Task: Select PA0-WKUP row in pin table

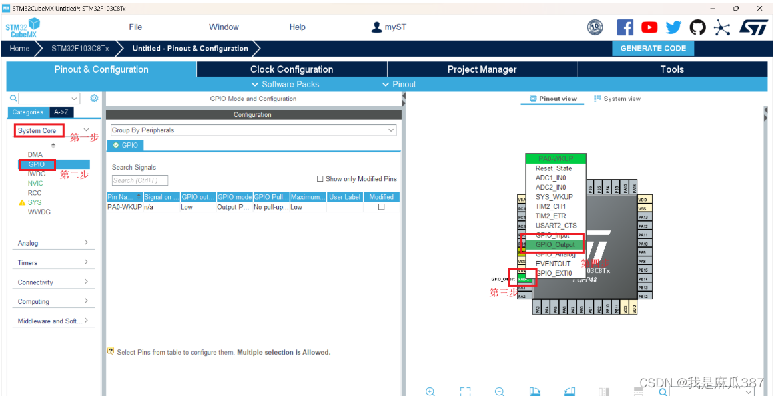Action: click(x=253, y=207)
